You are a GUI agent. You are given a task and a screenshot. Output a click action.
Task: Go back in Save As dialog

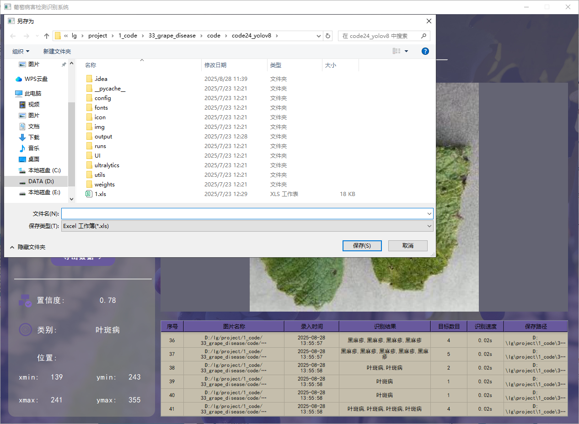pyautogui.click(x=13, y=36)
